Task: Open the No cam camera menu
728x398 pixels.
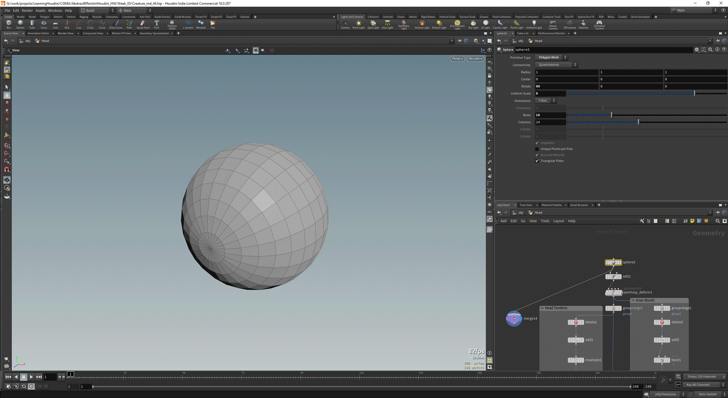Action: point(475,58)
